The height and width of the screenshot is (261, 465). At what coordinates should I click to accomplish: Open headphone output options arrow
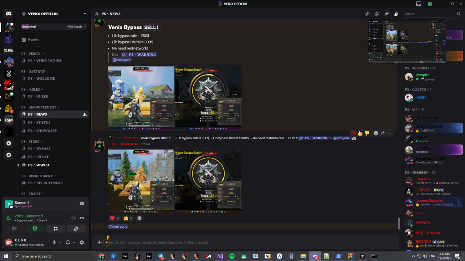click(x=74, y=243)
